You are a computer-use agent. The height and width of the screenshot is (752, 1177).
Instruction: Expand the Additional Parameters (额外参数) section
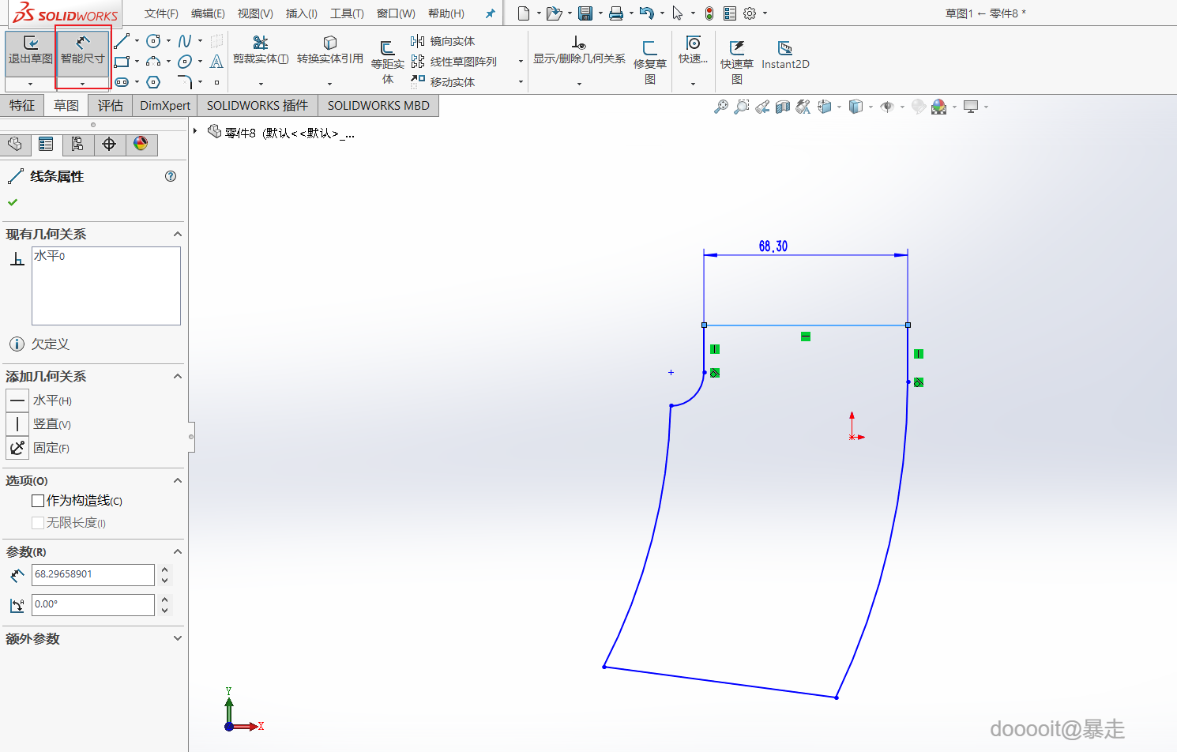coord(178,638)
